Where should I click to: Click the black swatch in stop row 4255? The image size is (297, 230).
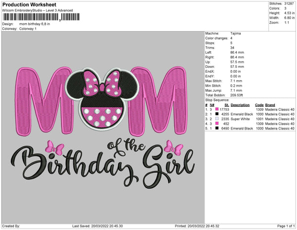point(217,114)
